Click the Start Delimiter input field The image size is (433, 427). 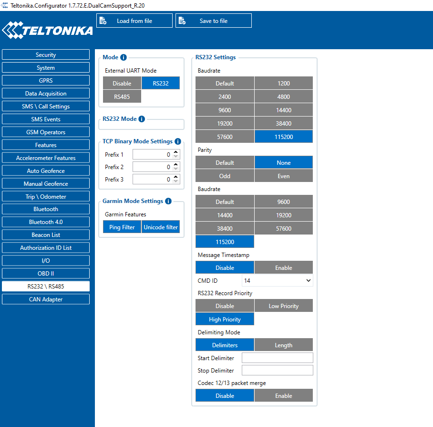[277, 358]
